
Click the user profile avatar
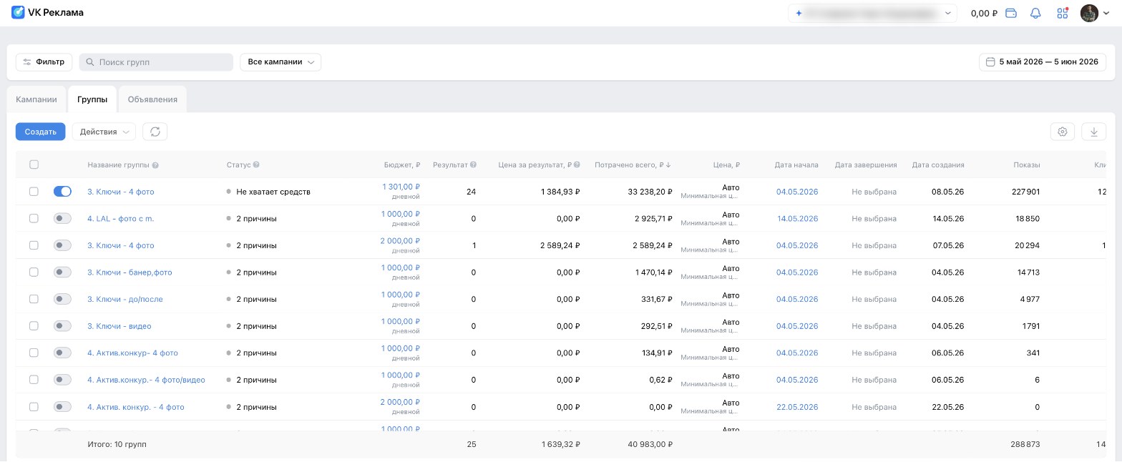(1089, 13)
